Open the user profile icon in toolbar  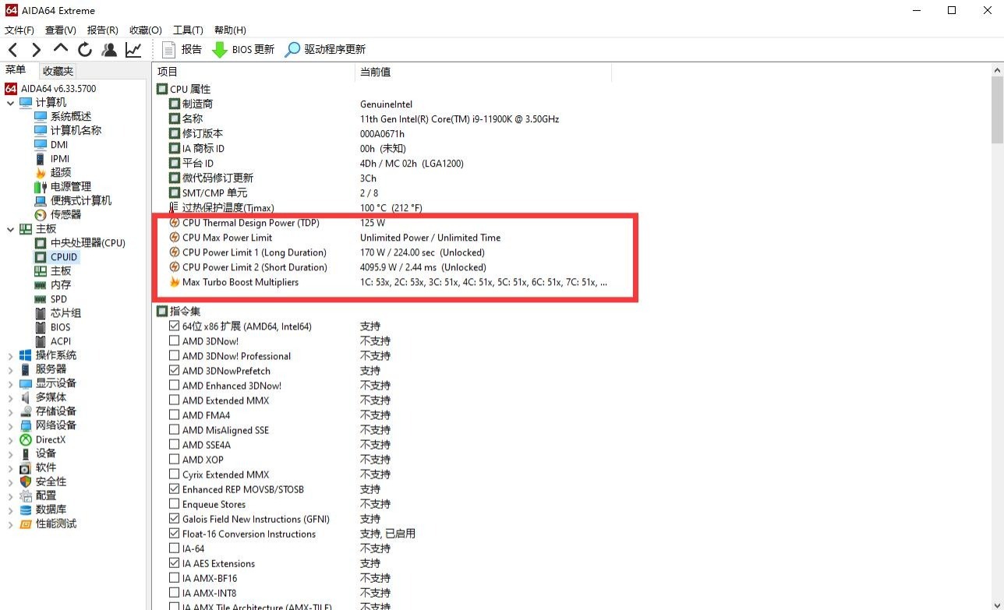[109, 50]
